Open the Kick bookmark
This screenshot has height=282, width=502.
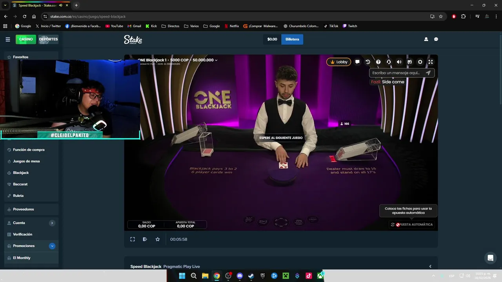point(151,26)
